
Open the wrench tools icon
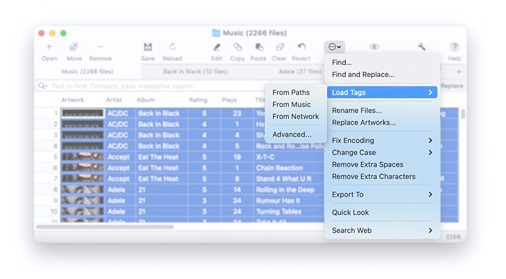421,47
